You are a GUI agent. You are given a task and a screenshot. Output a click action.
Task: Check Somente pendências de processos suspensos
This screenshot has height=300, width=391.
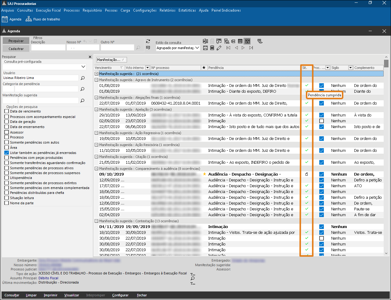[x=7, y=173]
